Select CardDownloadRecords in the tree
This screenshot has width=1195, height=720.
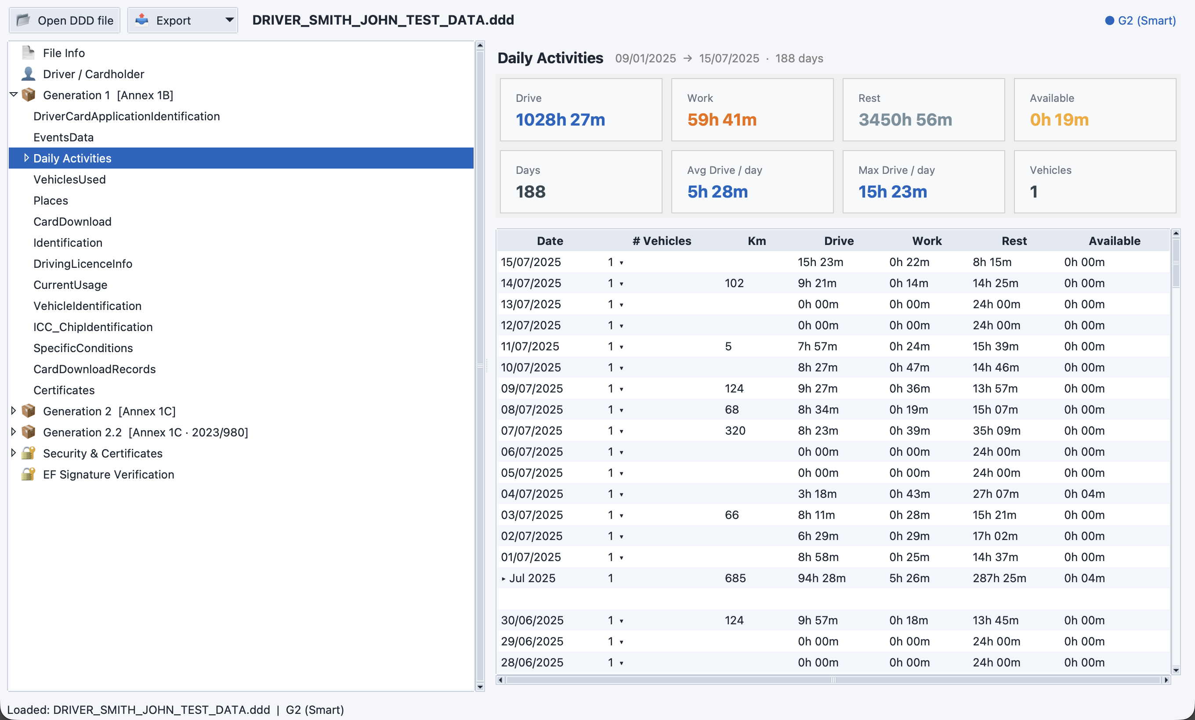(94, 369)
